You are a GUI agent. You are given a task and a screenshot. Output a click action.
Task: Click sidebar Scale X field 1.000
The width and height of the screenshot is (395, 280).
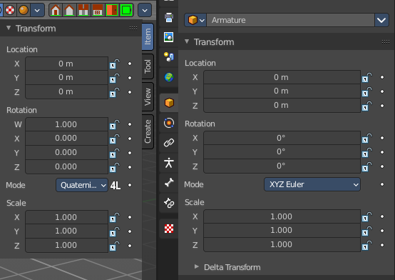pyautogui.click(x=66, y=217)
